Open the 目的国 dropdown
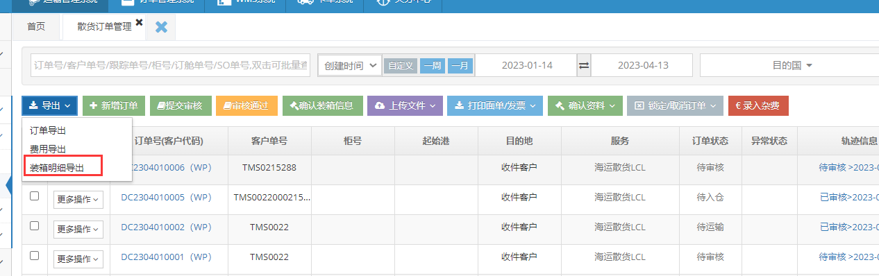This screenshot has width=879, height=276. [x=792, y=65]
